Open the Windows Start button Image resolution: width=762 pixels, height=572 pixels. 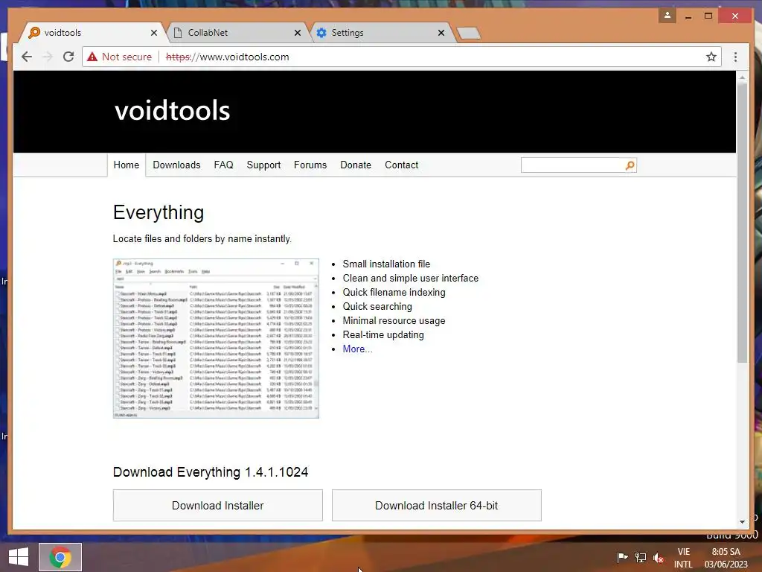pos(19,557)
